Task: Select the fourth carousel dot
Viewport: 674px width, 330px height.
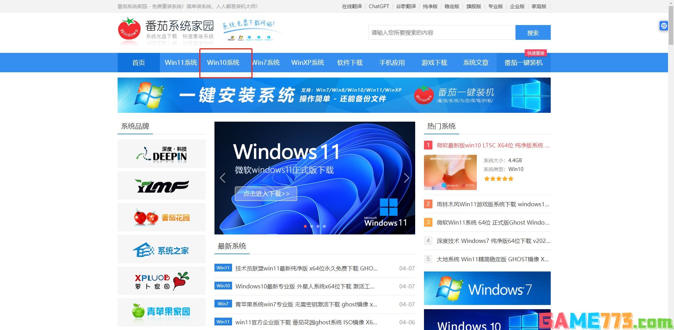Action: click(324, 226)
